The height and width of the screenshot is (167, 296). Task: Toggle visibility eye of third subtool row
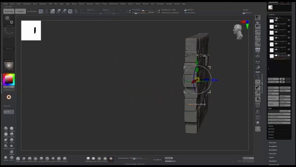tap(289, 32)
